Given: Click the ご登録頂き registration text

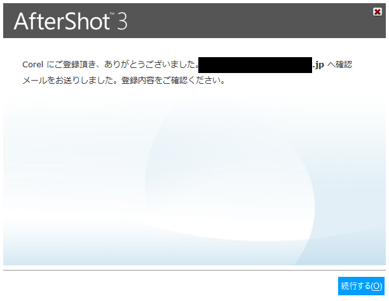Looking at the screenshot, I should pos(75,65).
